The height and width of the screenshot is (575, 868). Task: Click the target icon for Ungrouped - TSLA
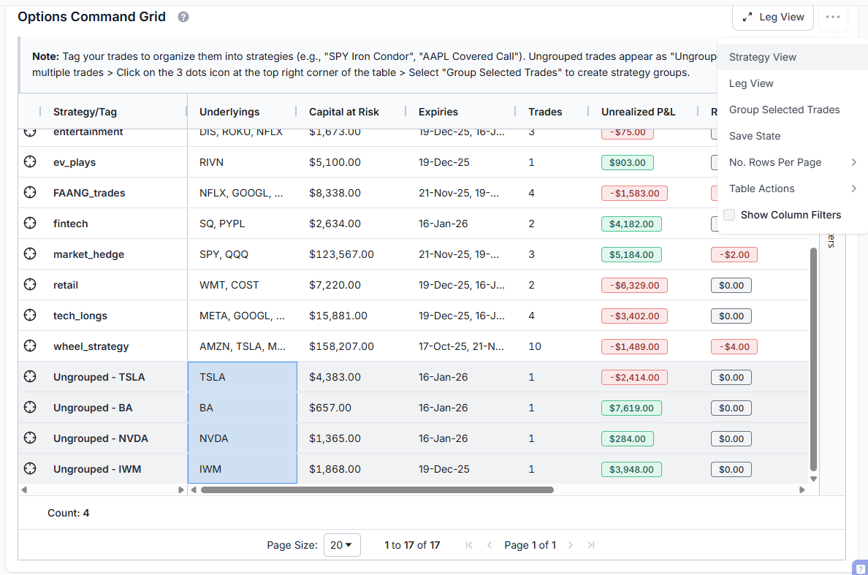click(30, 377)
